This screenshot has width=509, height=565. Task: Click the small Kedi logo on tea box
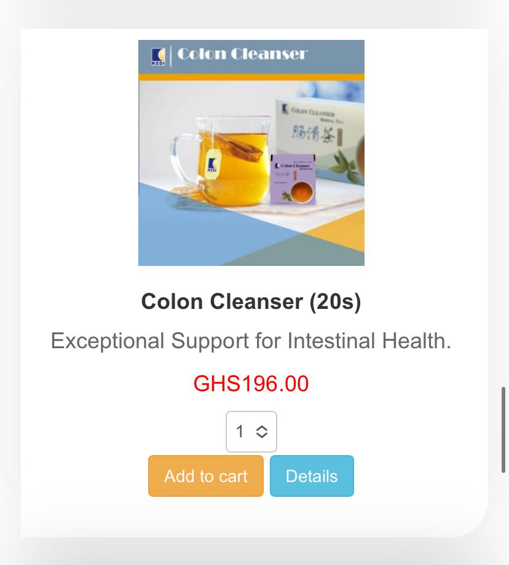coord(285,110)
